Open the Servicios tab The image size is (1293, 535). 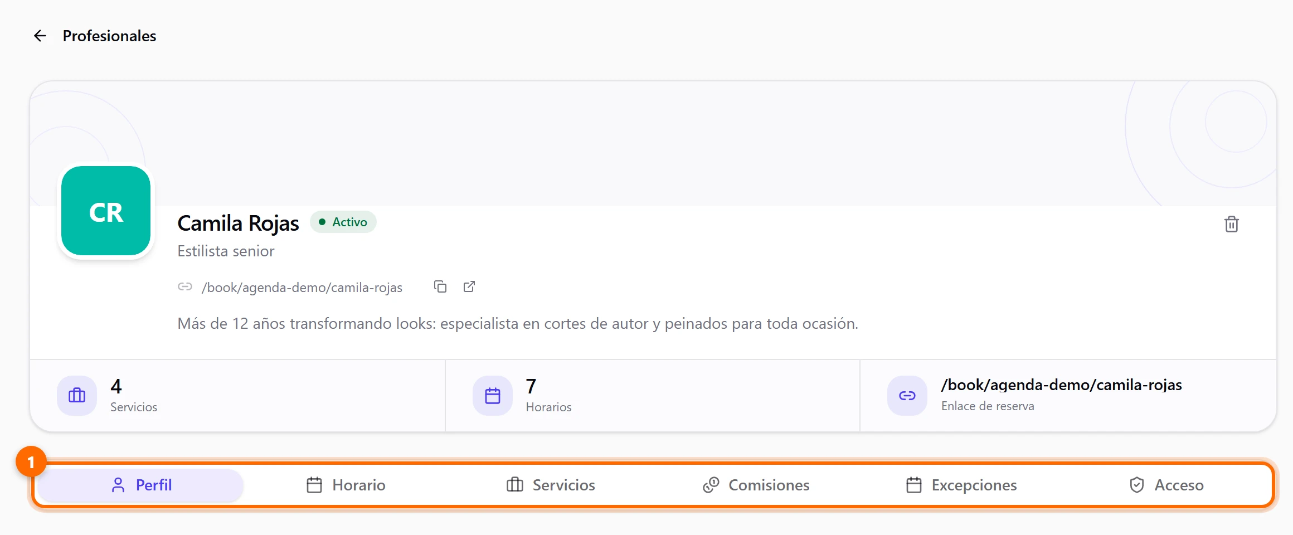551,485
